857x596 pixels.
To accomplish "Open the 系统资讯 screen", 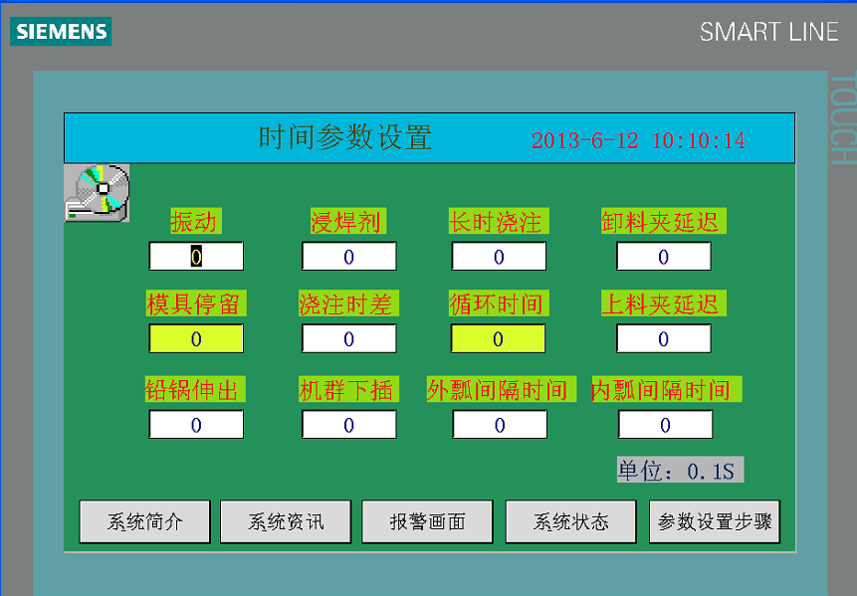I will [286, 521].
